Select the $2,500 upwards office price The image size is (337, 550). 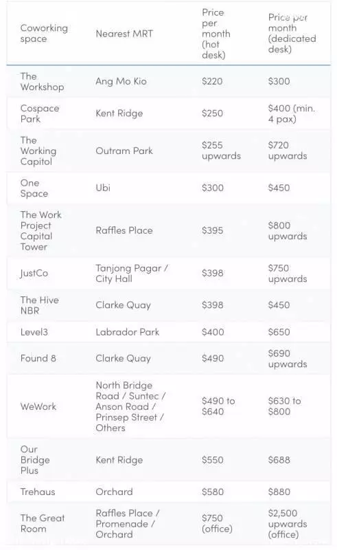tap(288, 524)
